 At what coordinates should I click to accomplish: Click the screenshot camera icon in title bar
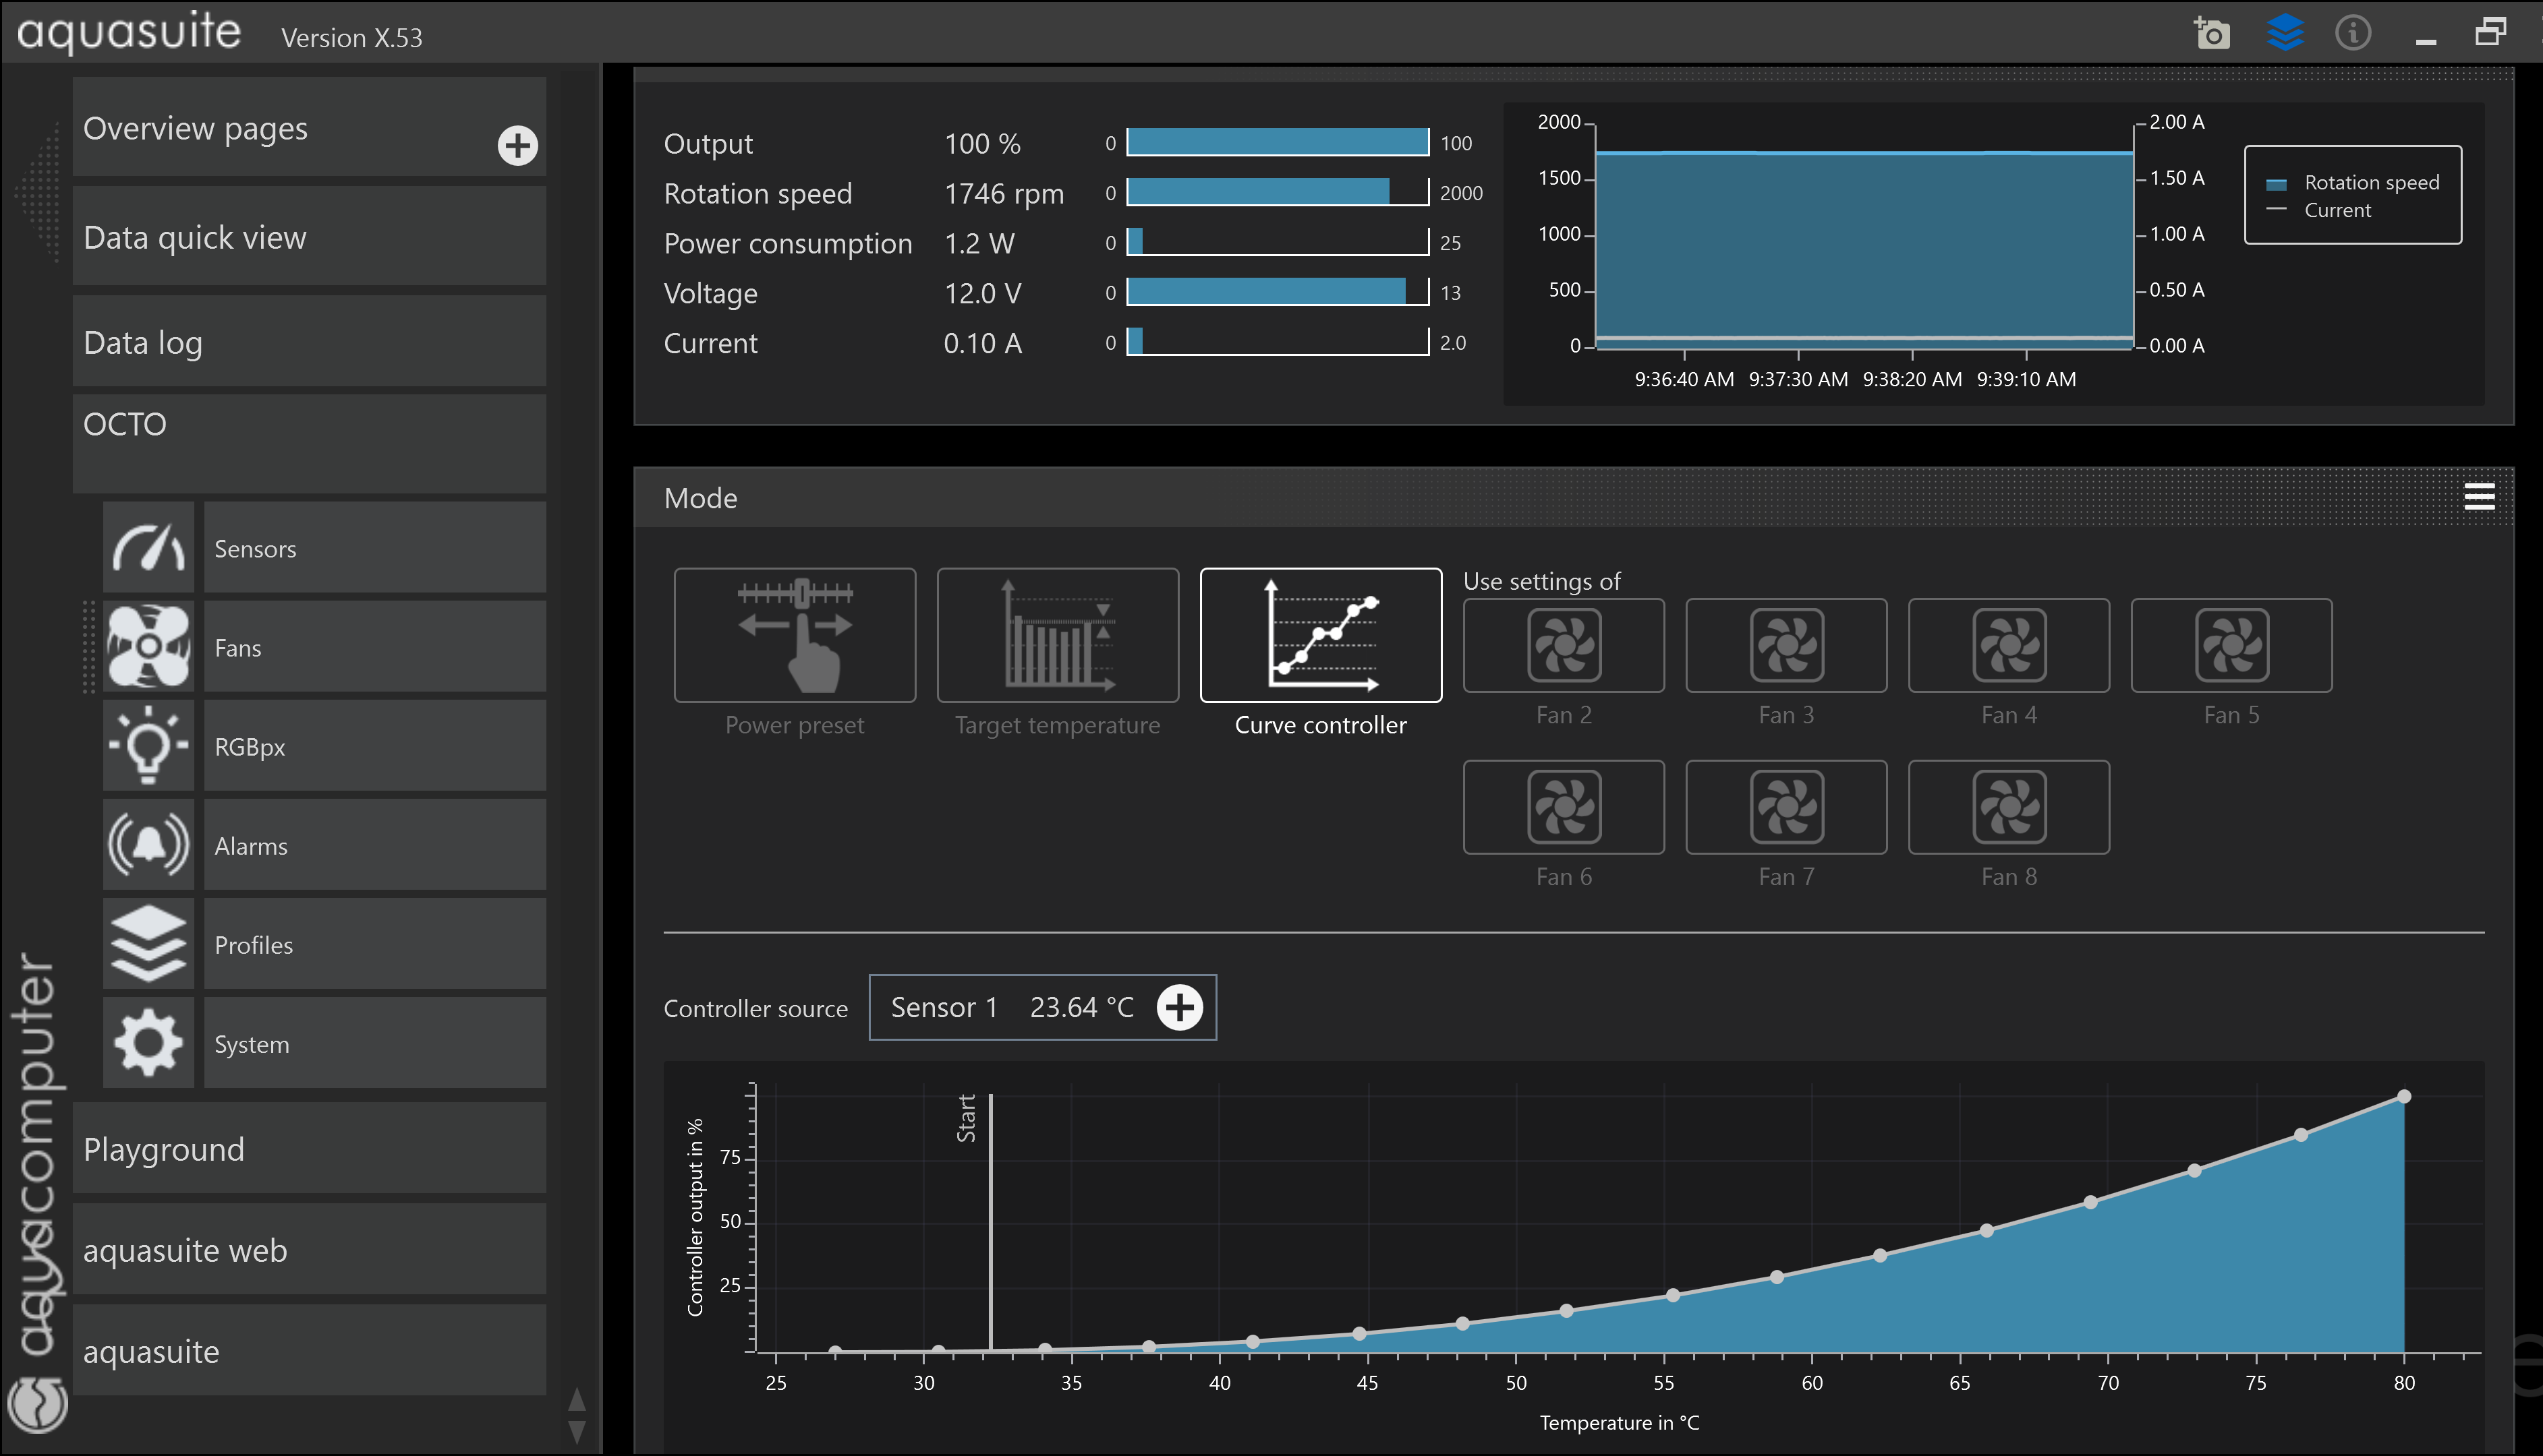tap(2212, 34)
